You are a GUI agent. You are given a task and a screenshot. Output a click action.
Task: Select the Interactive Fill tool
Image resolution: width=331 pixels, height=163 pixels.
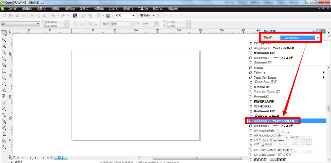click(x=4, y=146)
